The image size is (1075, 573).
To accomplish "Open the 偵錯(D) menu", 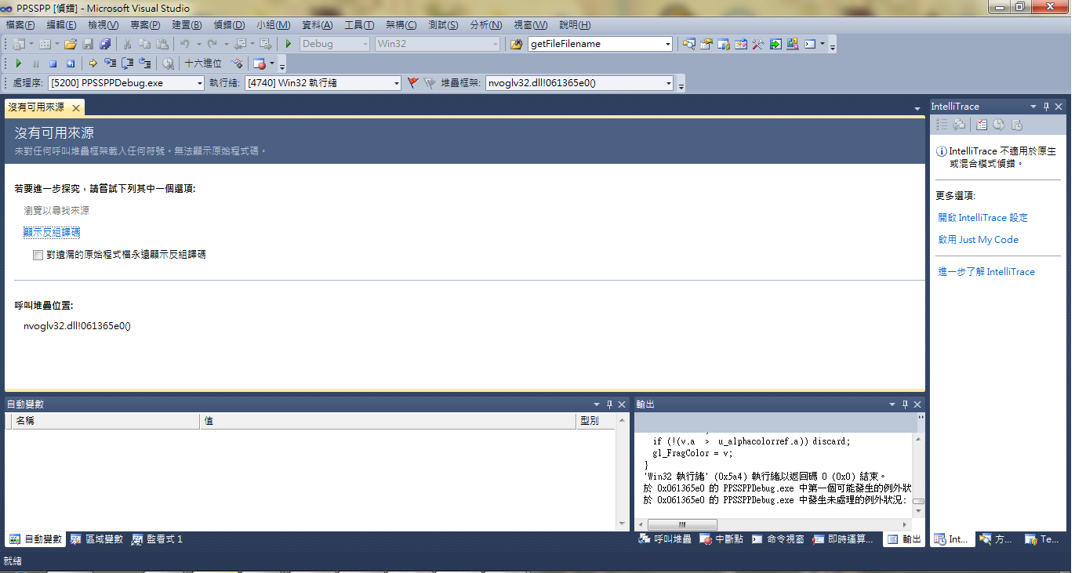I will pyautogui.click(x=229, y=25).
